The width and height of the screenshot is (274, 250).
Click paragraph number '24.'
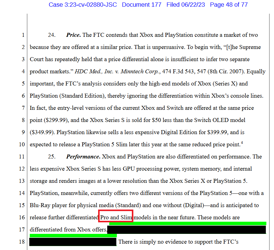[x=52, y=35]
